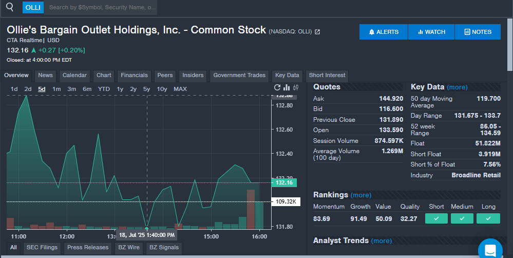513x258 pixels.
Task: Click the Short % of Float 7.56%
Action: (492, 164)
